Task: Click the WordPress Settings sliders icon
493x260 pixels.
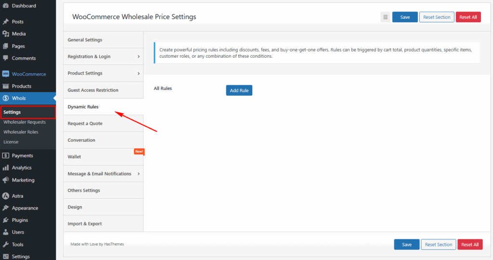Action: pos(6,257)
